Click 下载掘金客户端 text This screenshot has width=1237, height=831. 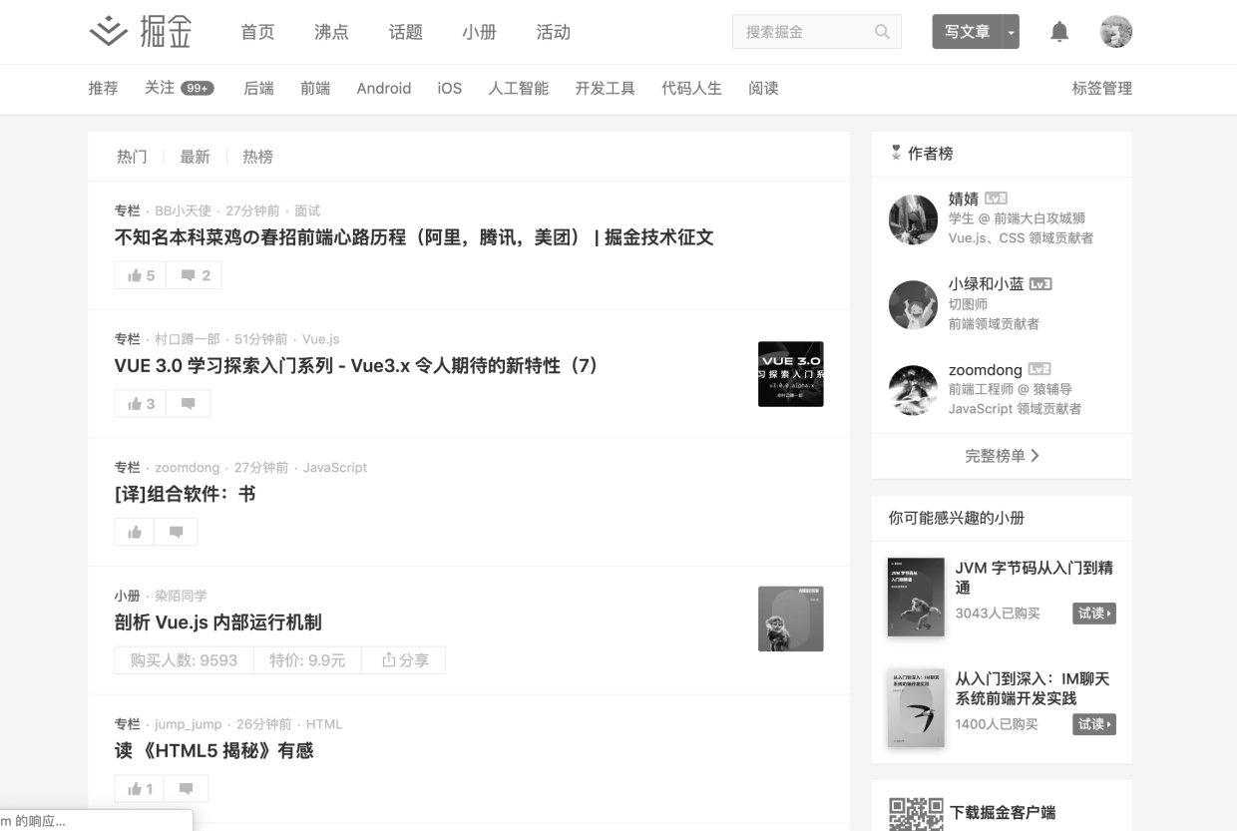pyautogui.click(x=1003, y=812)
